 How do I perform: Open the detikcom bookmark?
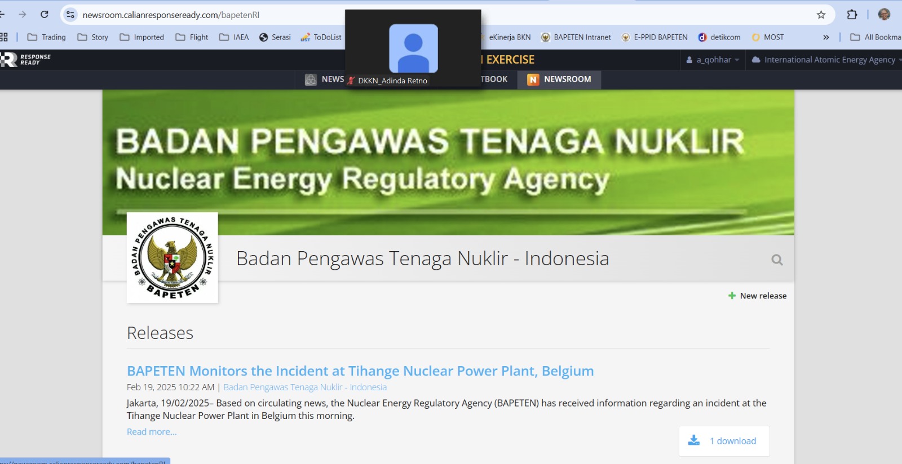[719, 37]
